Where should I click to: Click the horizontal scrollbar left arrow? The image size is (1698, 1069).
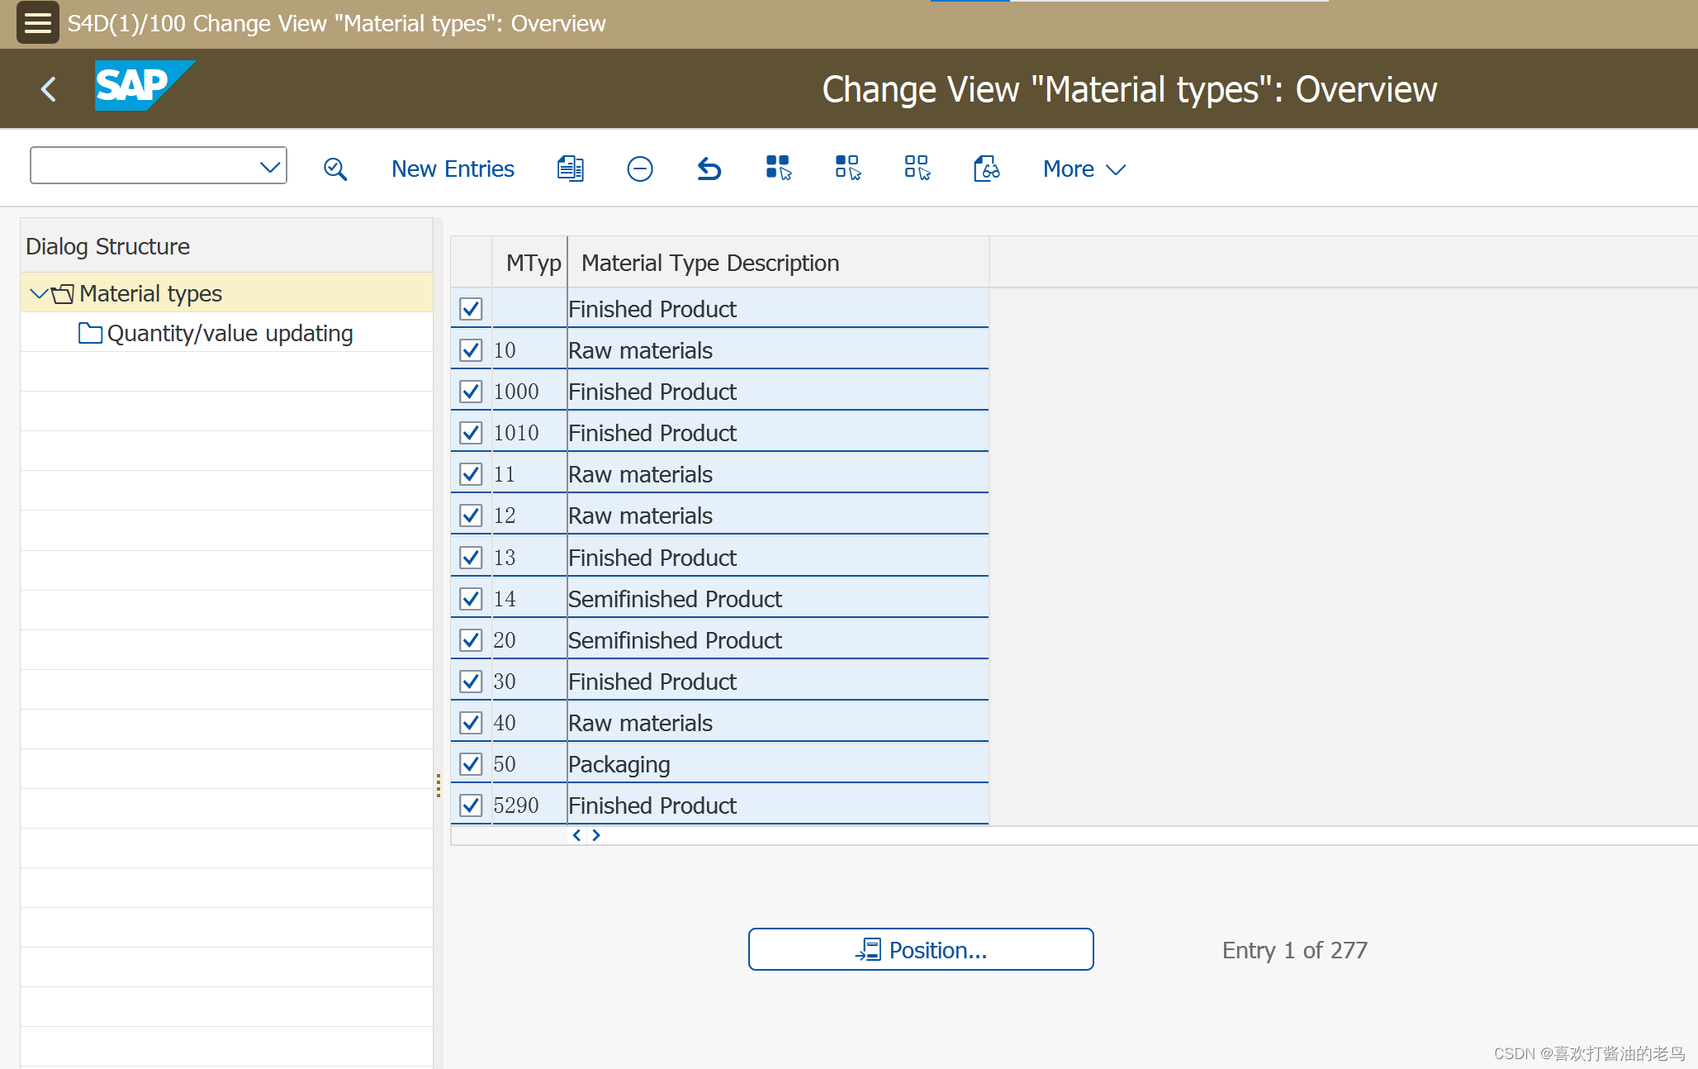576,834
